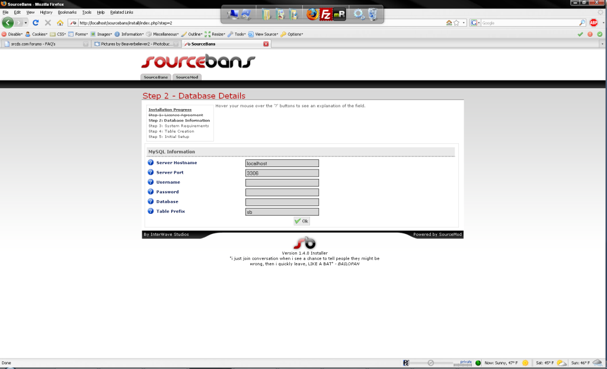607x369 pixels.
Task: Open the Disable dropdown in developer toolbar
Action: click(12, 34)
